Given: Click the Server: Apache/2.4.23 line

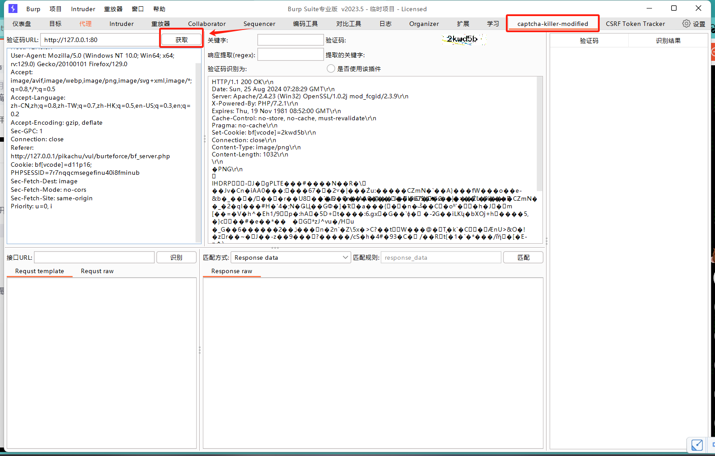Looking at the screenshot, I should pyautogui.click(x=310, y=96).
